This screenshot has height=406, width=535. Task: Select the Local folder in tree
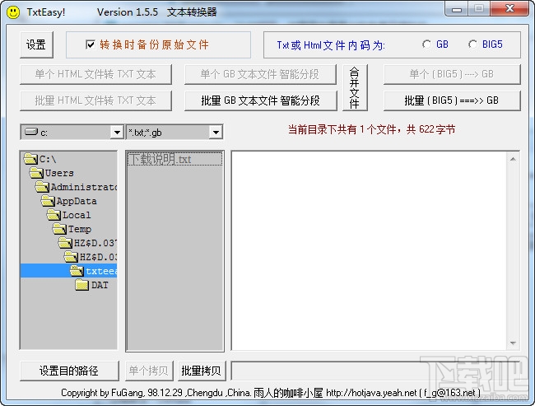click(77, 215)
